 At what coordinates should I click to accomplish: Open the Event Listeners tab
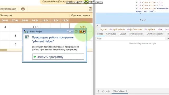click(136, 34)
